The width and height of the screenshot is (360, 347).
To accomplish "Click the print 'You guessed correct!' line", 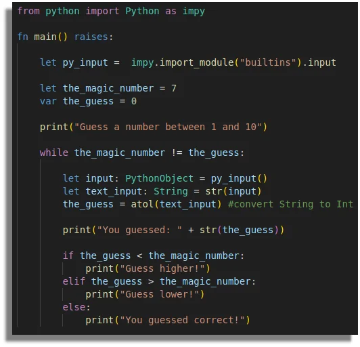I will pos(168,320).
